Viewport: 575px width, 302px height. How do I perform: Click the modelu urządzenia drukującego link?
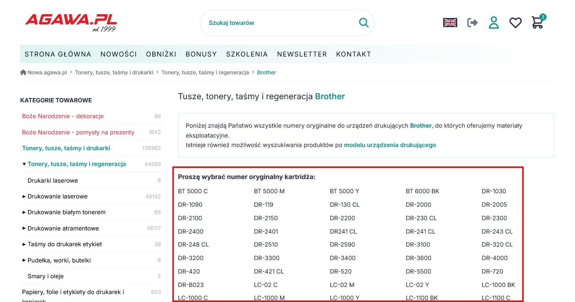pos(390,145)
